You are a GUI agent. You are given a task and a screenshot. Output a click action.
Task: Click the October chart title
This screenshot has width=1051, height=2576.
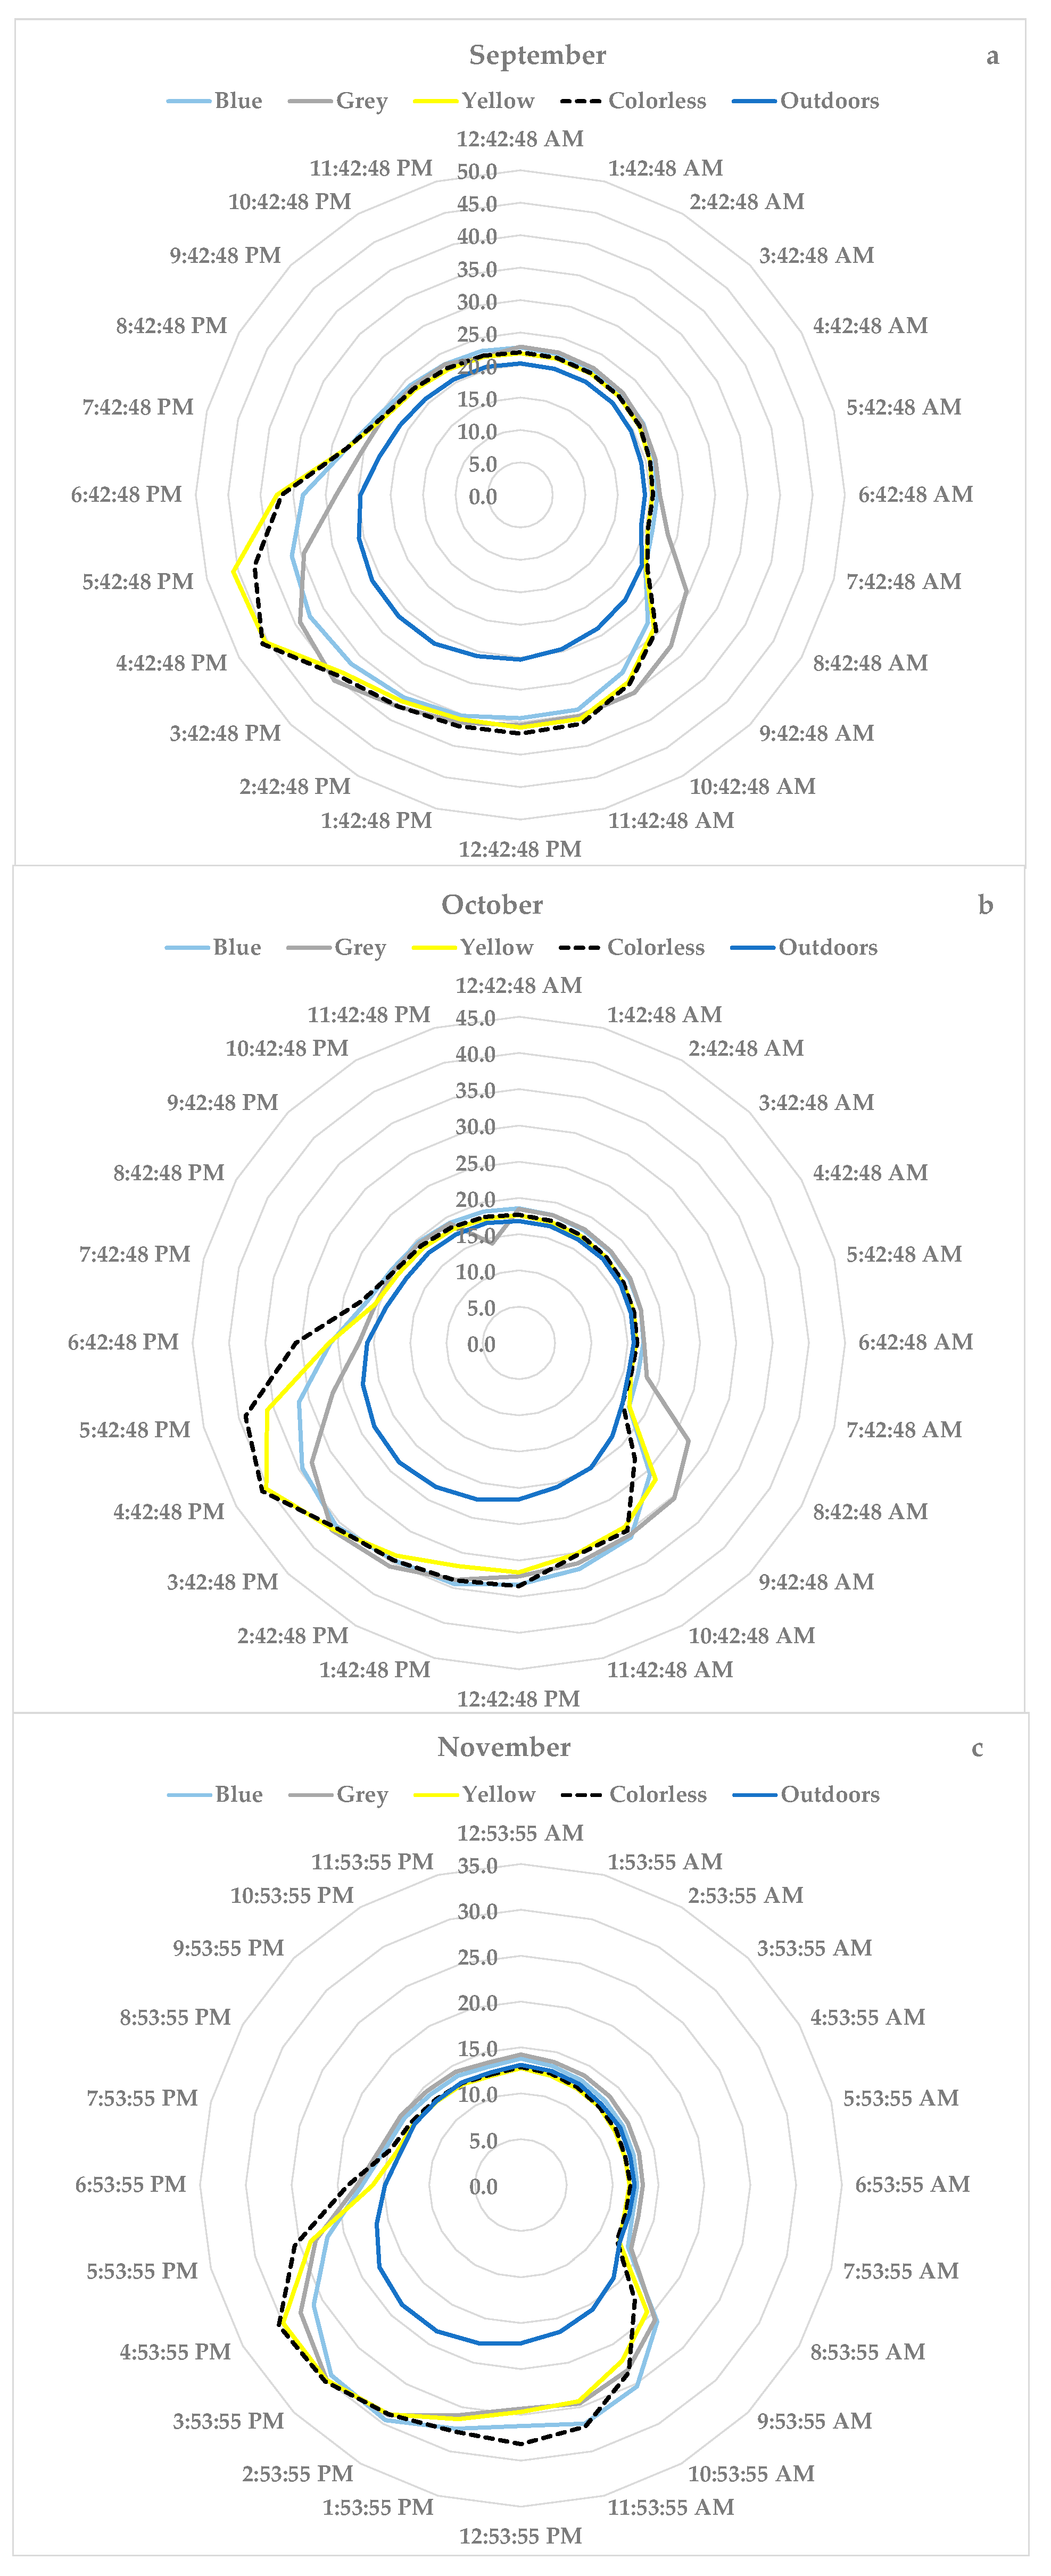pos(492,904)
